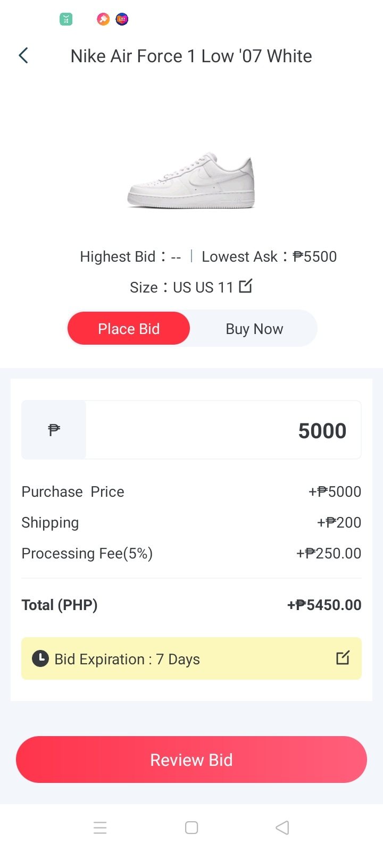Open the green notification icon in status bar
Viewport: 383px width, 851px height.
[x=65, y=20]
